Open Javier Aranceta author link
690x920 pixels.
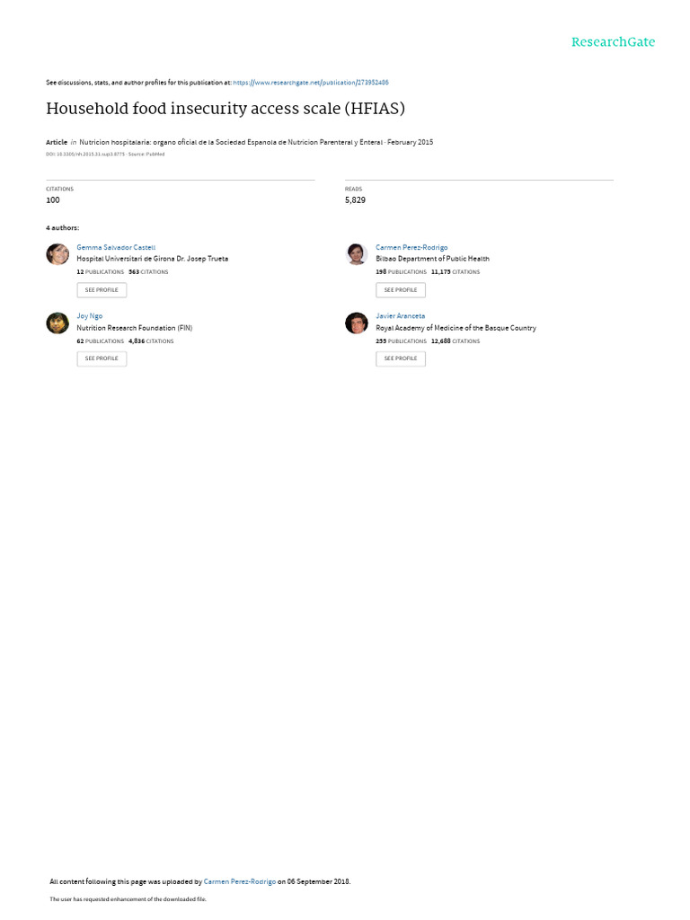[400, 316]
